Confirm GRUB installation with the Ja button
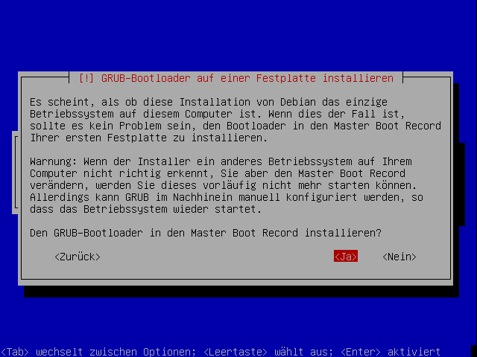The height and width of the screenshot is (357, 477). [x=346, y=257]
